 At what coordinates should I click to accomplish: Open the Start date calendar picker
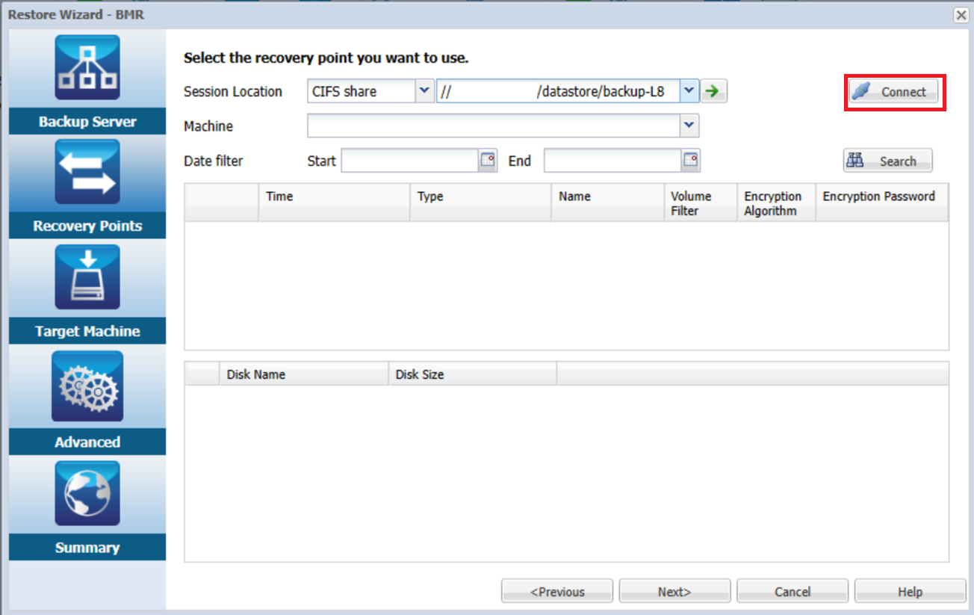pyautogui.click(x=488, y=161)
